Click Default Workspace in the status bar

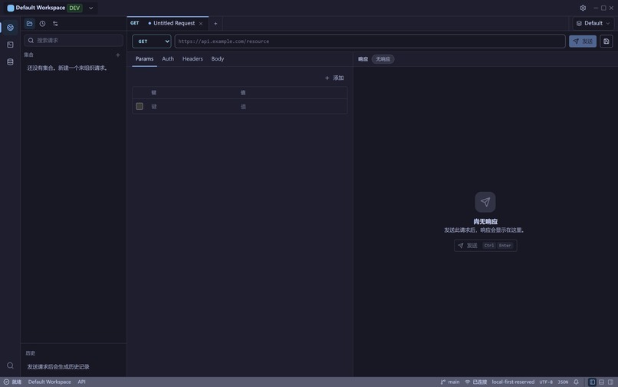(50, 382)
